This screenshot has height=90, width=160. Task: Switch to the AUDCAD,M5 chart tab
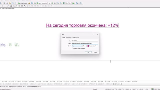point(109,84)
